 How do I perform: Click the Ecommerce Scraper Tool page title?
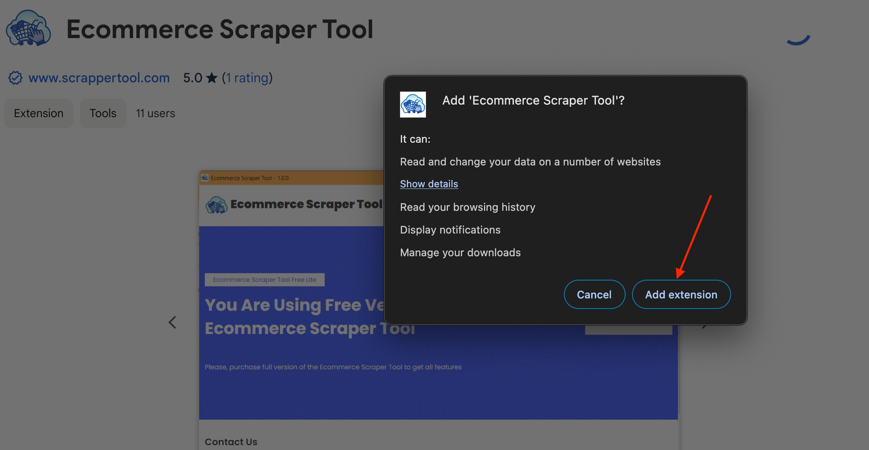[x=220, y=29]
